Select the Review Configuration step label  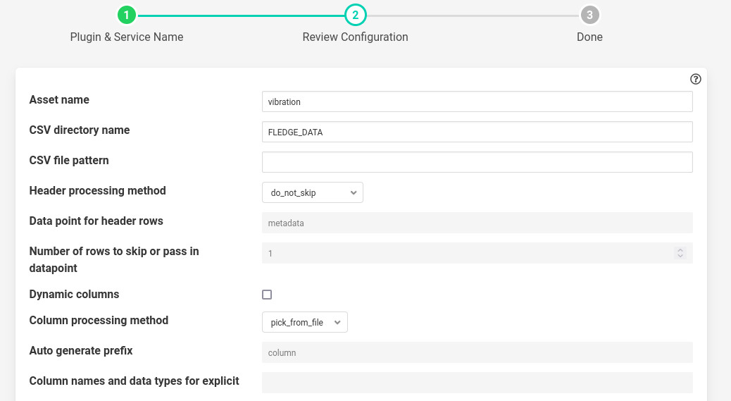click(355, 37)
